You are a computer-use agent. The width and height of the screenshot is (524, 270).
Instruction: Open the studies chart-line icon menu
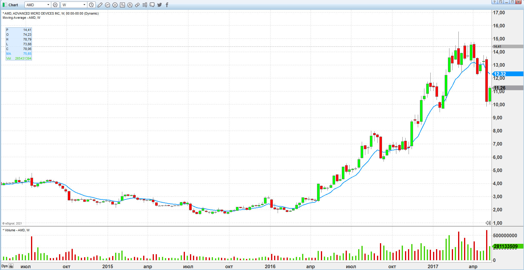(108, 5)
